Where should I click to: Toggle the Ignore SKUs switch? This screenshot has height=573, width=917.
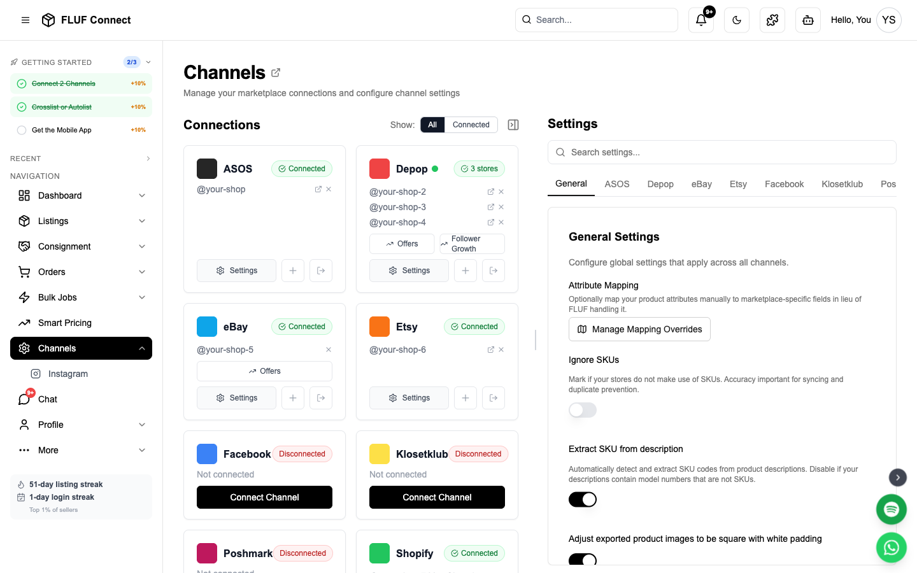point(583,410)
